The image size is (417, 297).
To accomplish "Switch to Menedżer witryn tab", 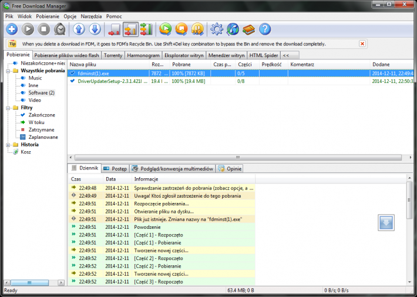I will pyautogui.click(x=226, y=55).
